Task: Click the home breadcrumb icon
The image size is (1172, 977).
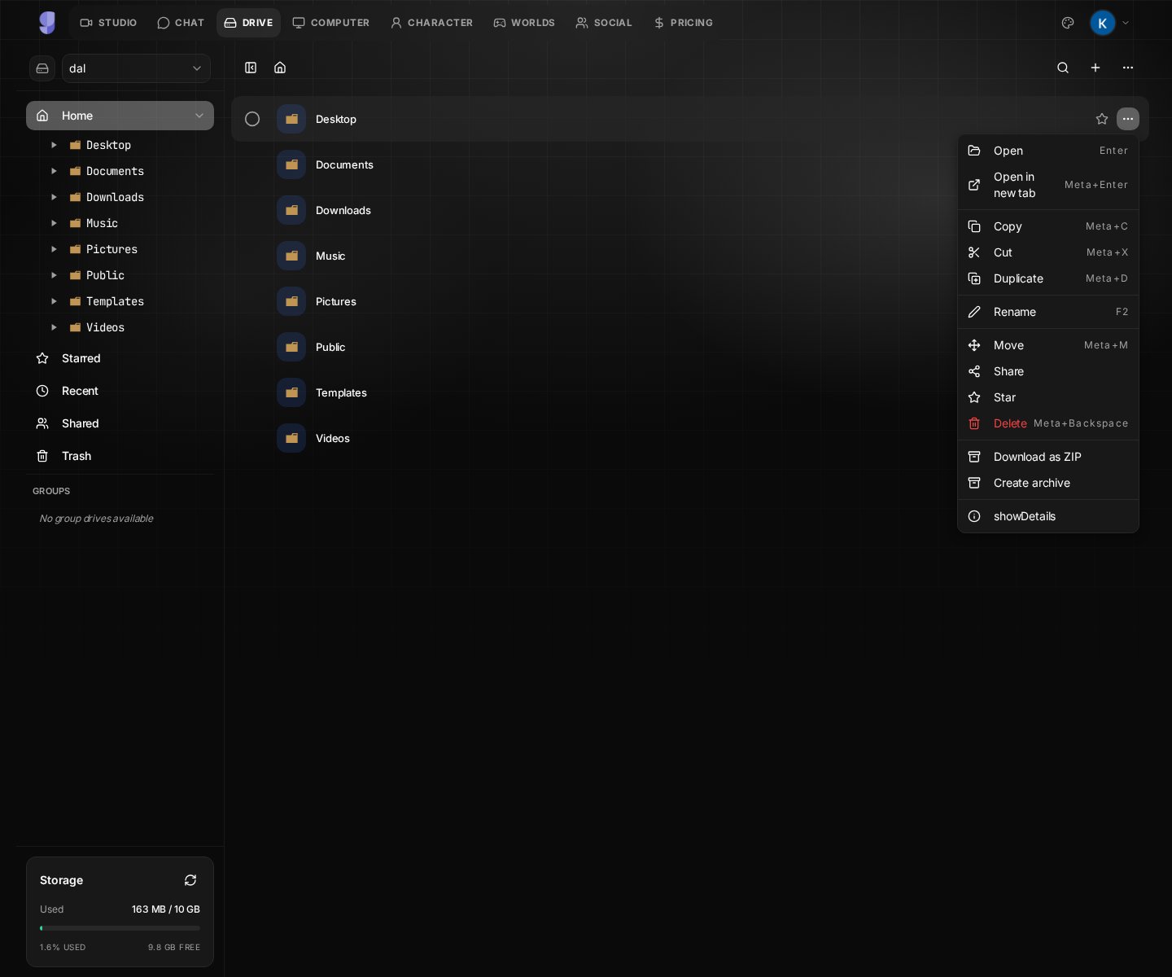Action: (x=280, y=68)
